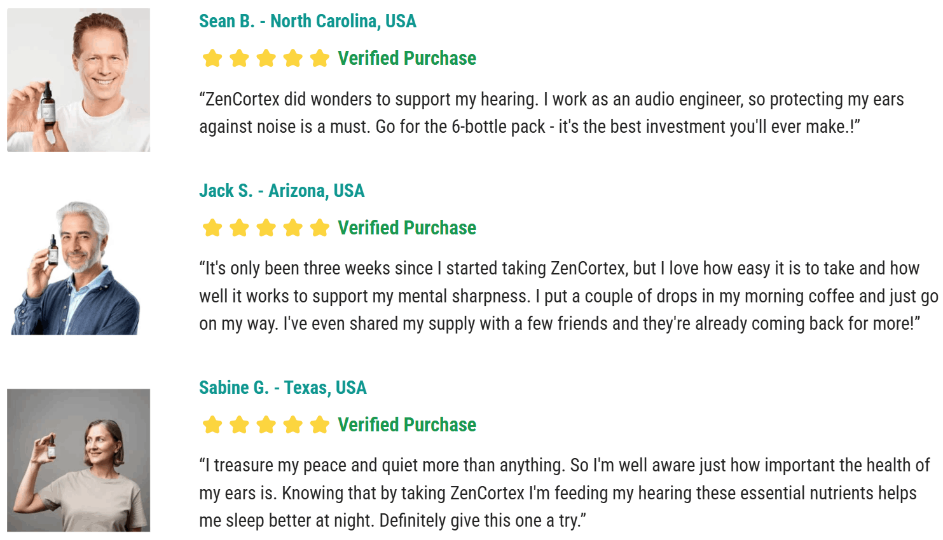Click the Sabine G. - Texas heading
Screen dimensions: 943x540
coord(283,388)
